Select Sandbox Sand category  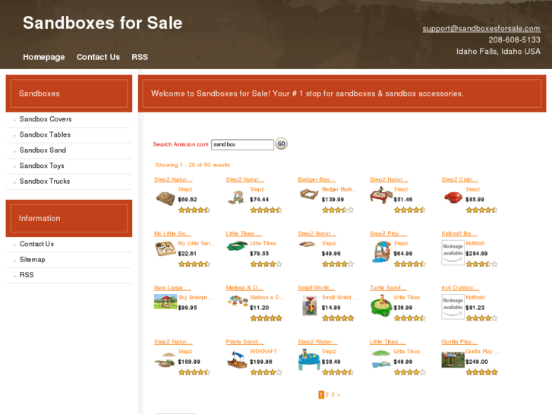click(x=43, y=150)
